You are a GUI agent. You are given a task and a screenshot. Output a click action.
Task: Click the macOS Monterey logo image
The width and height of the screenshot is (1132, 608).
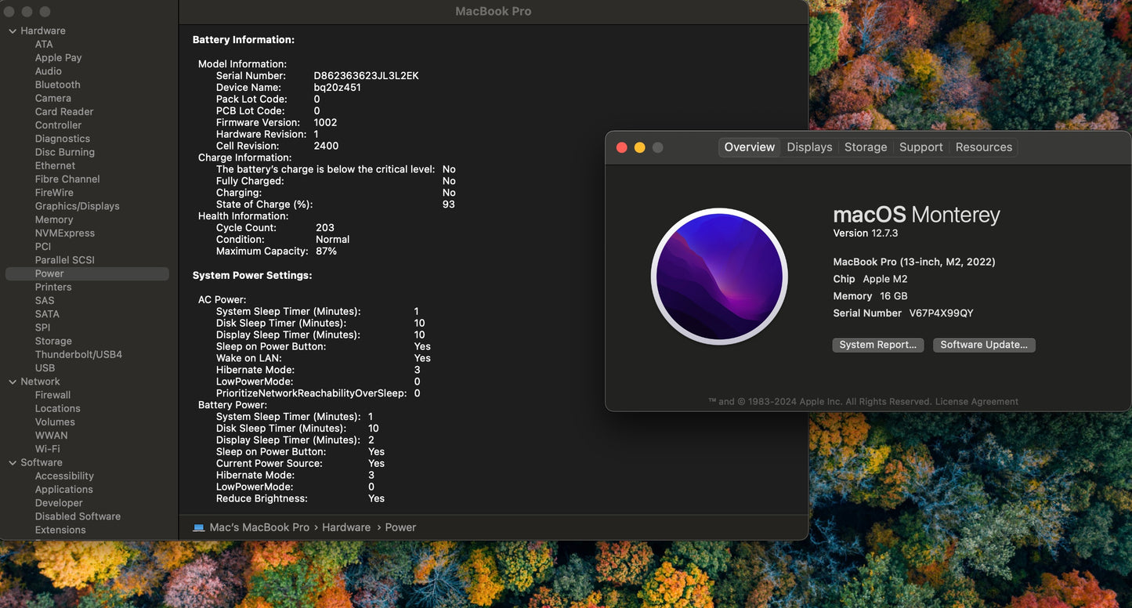(718, 277)
